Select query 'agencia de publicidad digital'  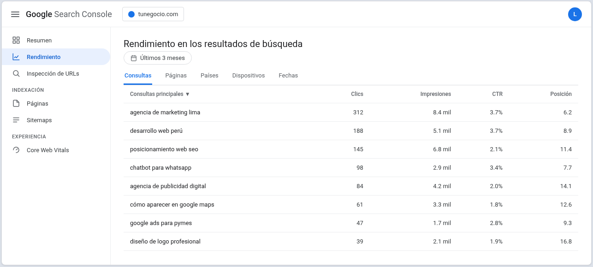click(168, 186)
